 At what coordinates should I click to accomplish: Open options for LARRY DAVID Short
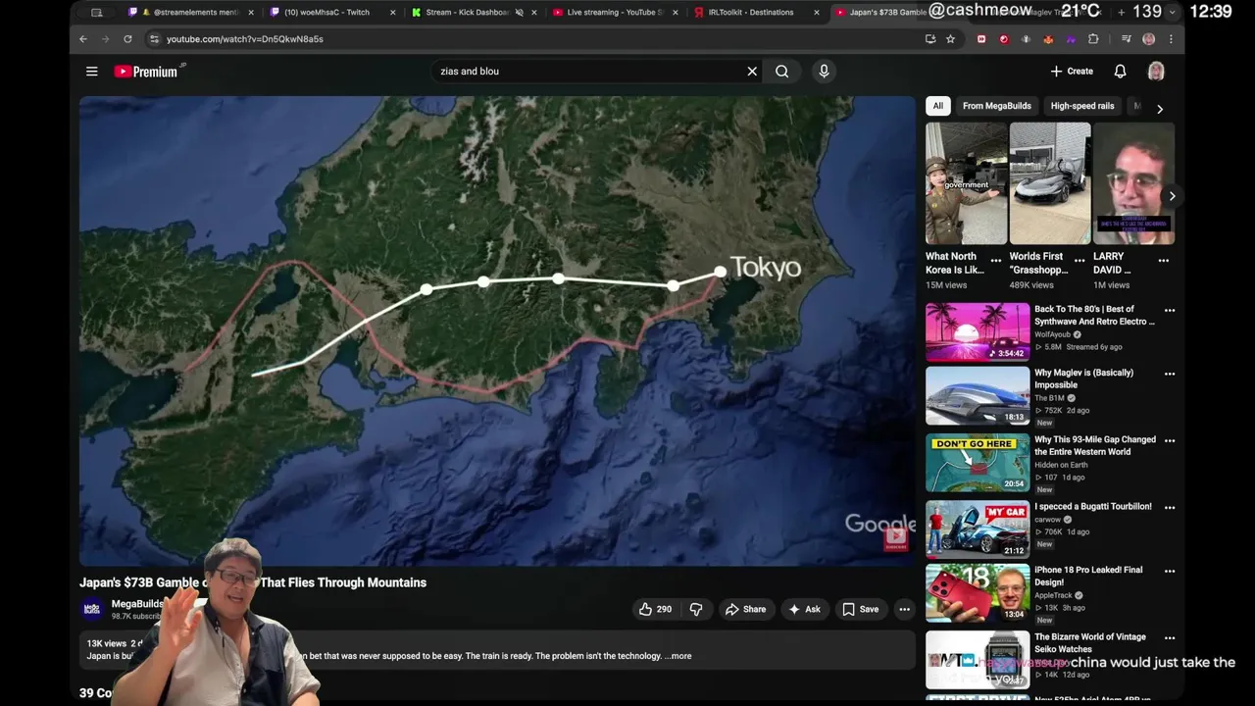(x=1163, y=261)
